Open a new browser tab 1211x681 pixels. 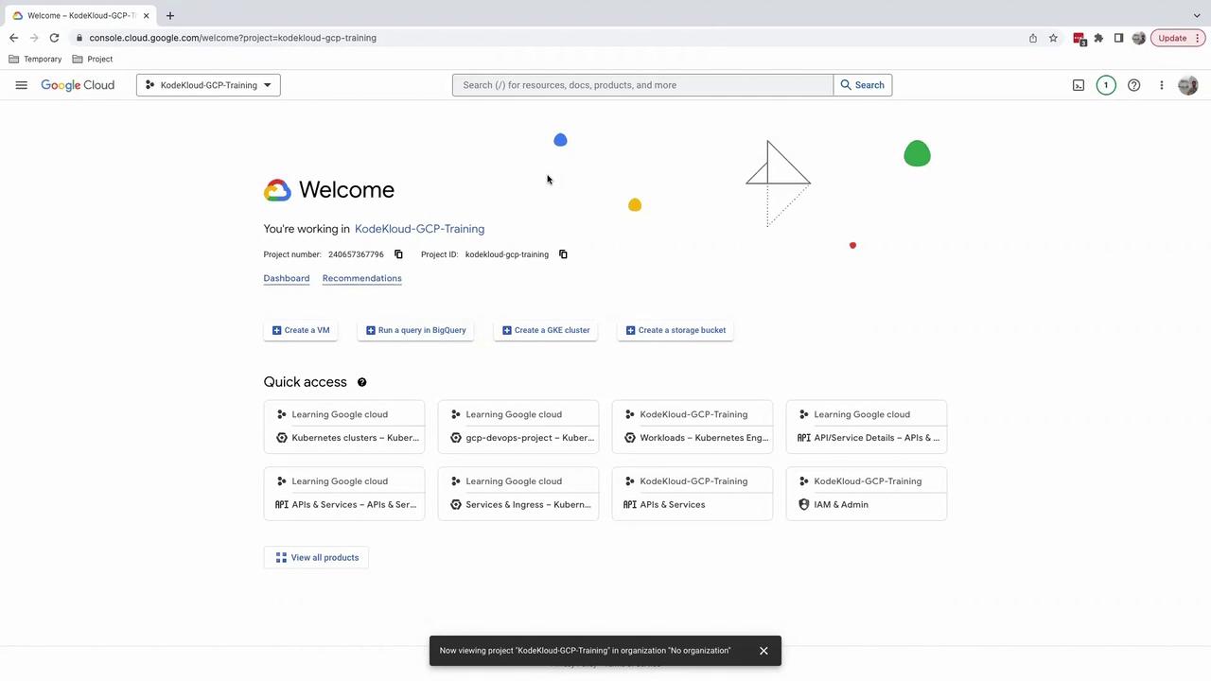170,15
